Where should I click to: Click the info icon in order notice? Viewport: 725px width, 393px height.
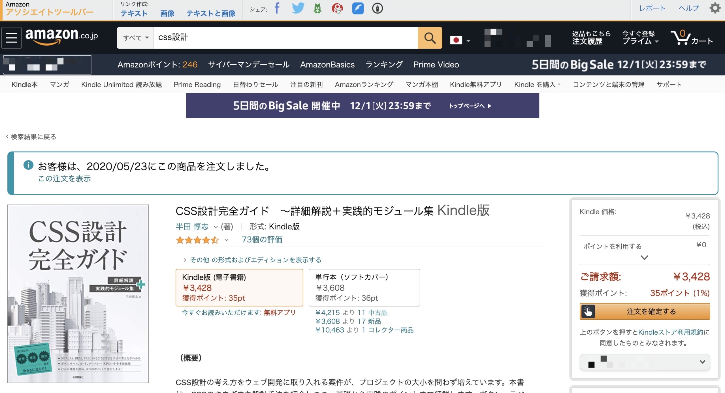point(28,165)
